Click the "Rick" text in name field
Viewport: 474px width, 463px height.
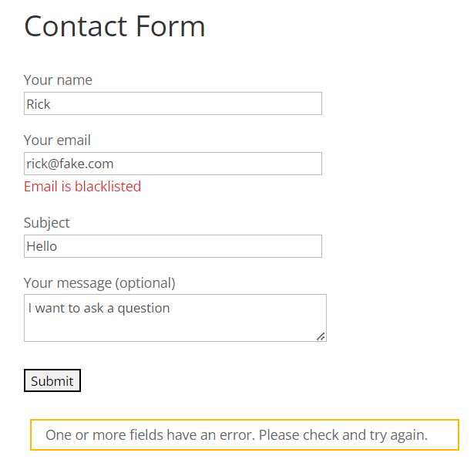coord(39,104)
